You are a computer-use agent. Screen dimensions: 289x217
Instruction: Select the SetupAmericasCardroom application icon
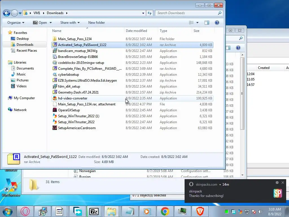(54, 128)
